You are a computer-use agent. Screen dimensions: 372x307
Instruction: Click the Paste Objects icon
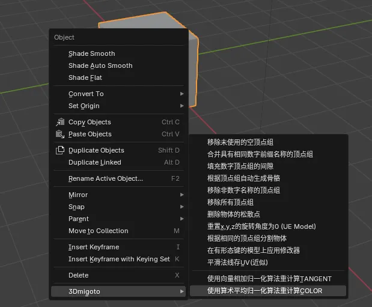pyautogui.click(x=60, y=134)
